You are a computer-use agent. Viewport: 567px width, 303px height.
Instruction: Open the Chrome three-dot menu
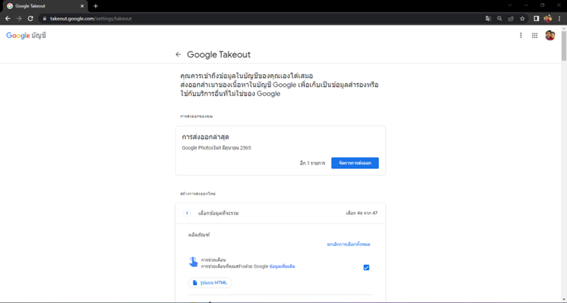[559, 19]
